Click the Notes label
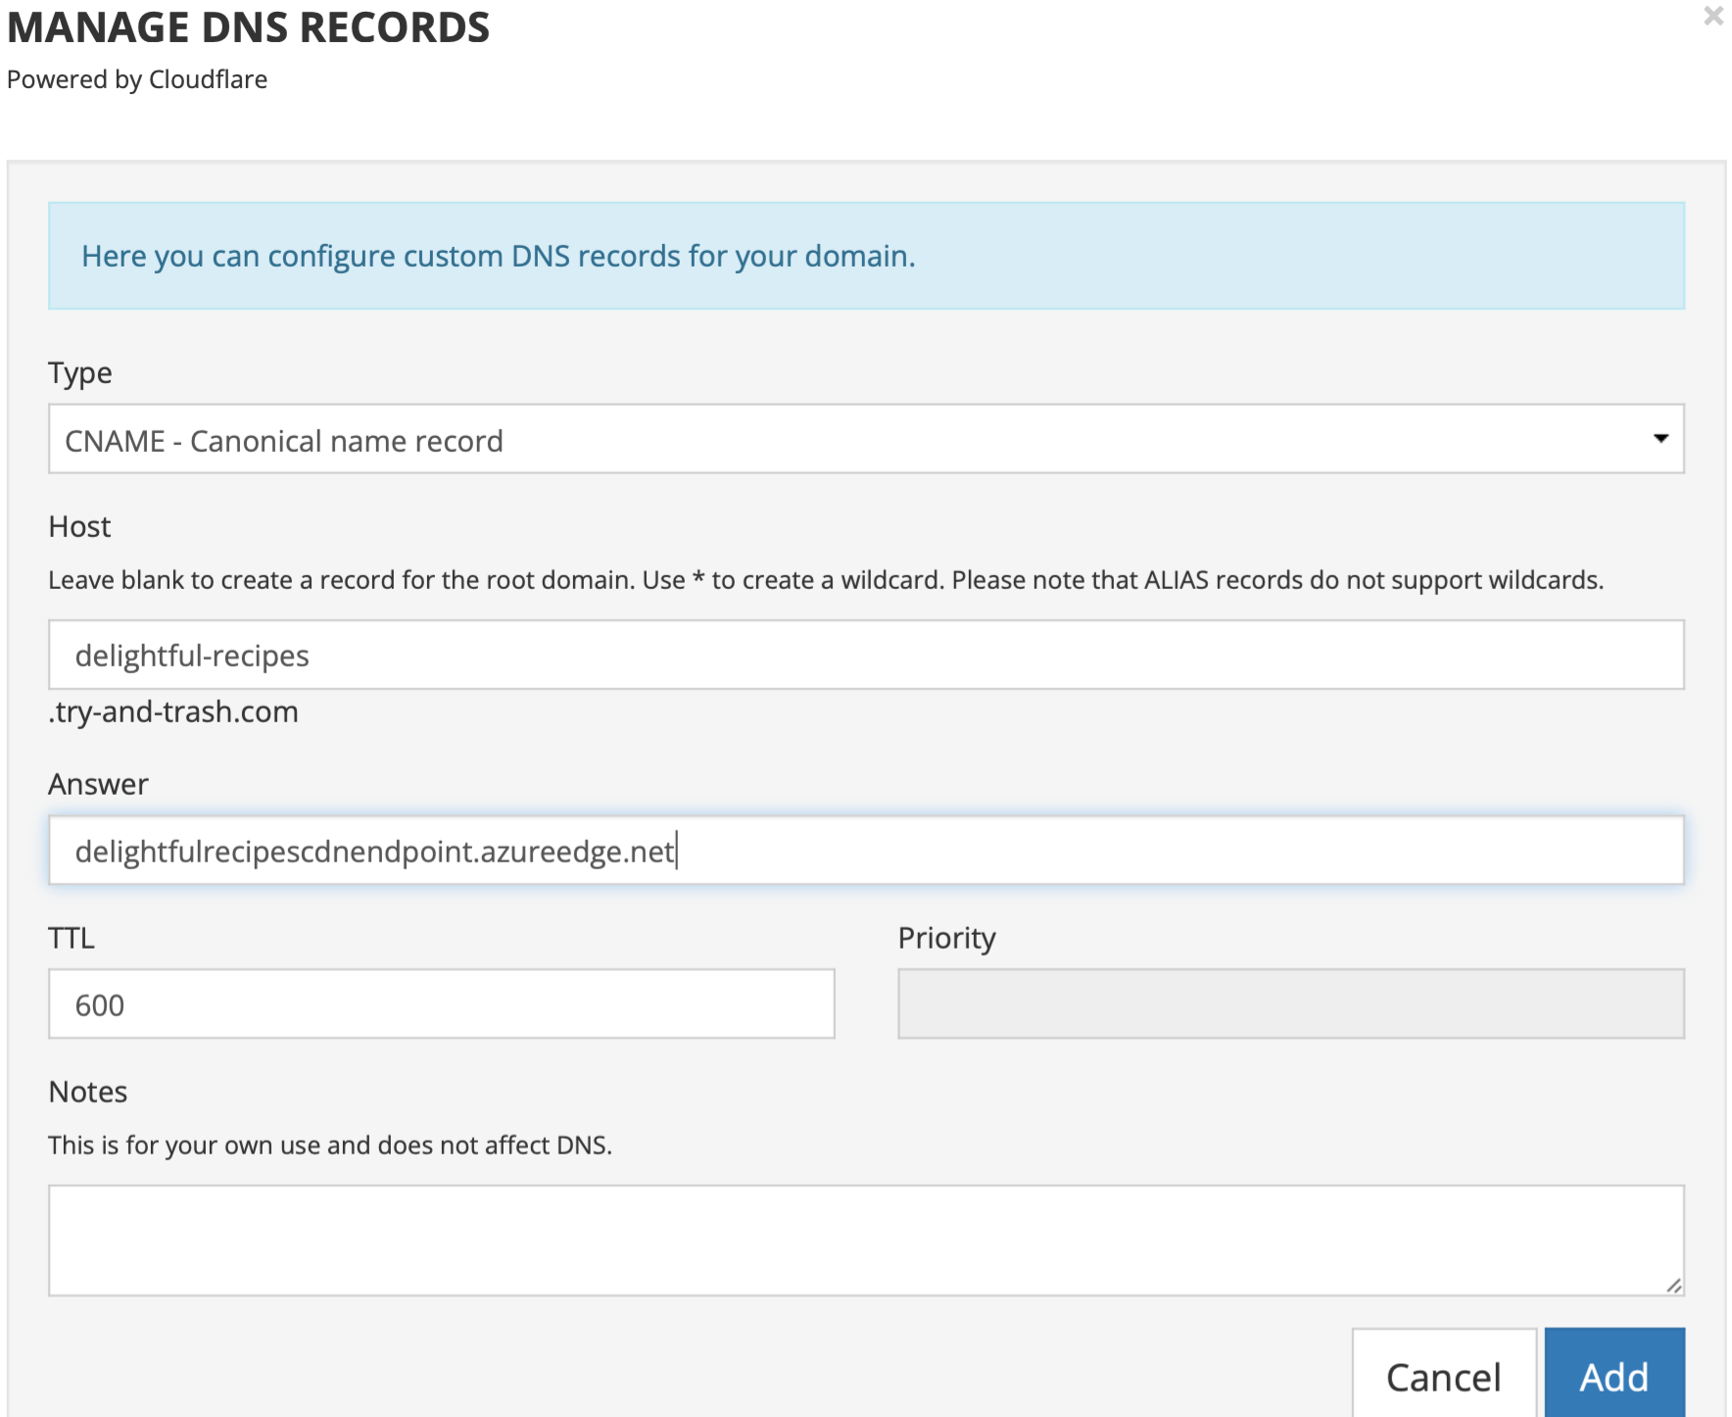This screenshot has width=1732, height=1417. click(88, 1092)
